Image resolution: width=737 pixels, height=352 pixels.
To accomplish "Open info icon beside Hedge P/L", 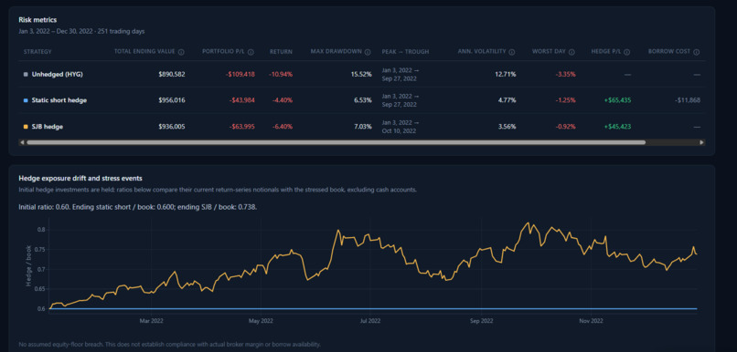I will click(627, 52).
